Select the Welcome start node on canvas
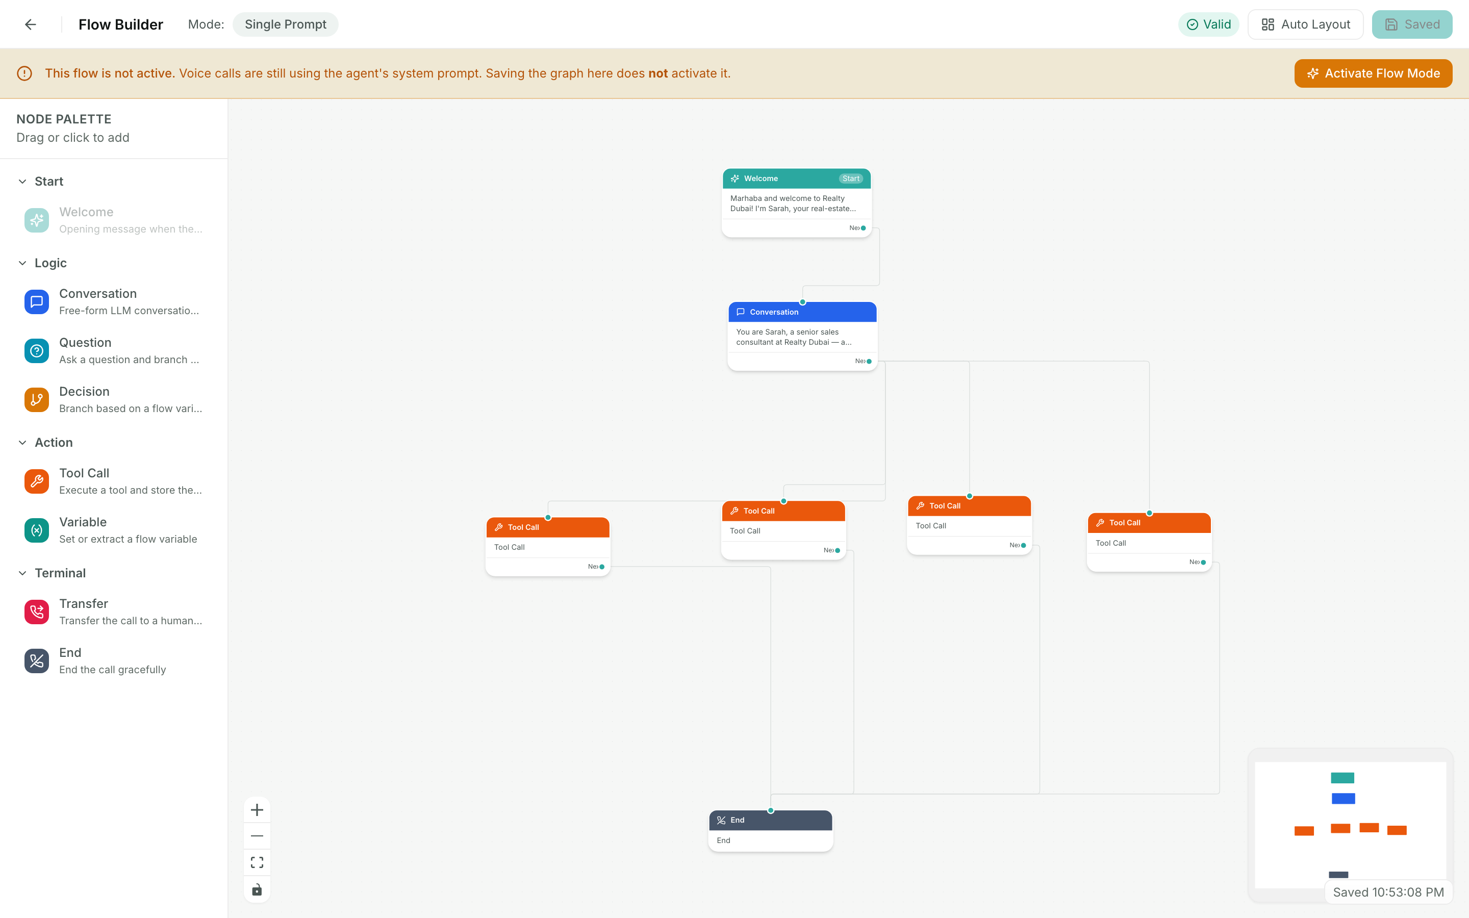Viewport: 1469px width, 918px height. (x=796, y=203)
